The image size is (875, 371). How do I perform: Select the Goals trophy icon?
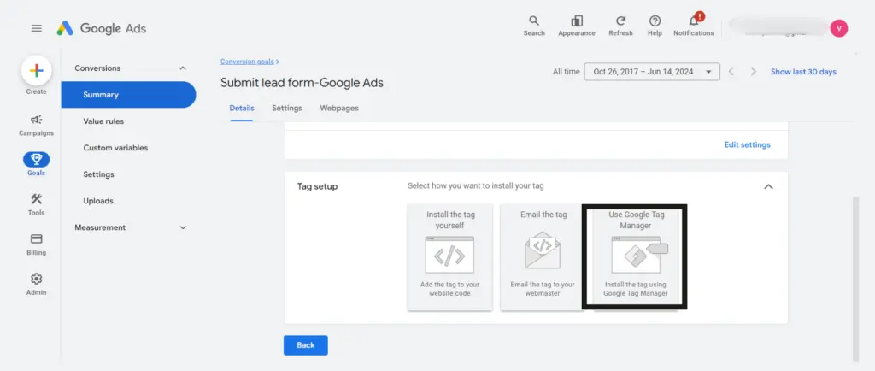click(36, 160)
